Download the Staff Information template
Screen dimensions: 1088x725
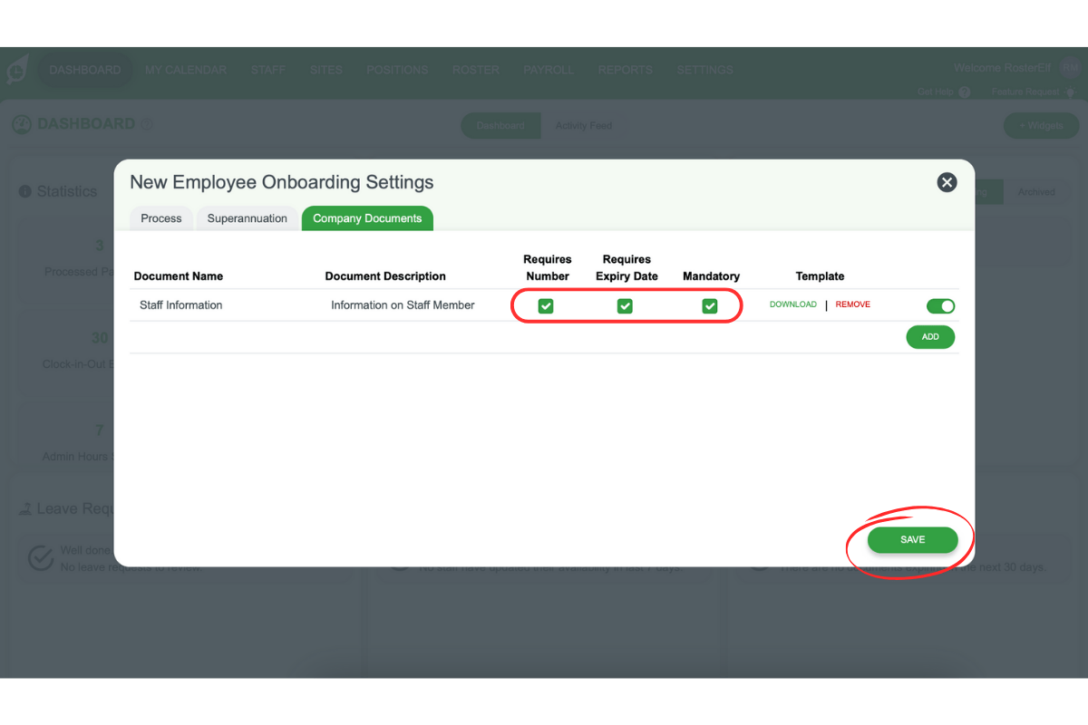click(793, 304)
